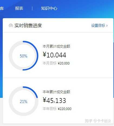Open the 报表 menu item

pyautogui.click(x=19, y=8)
